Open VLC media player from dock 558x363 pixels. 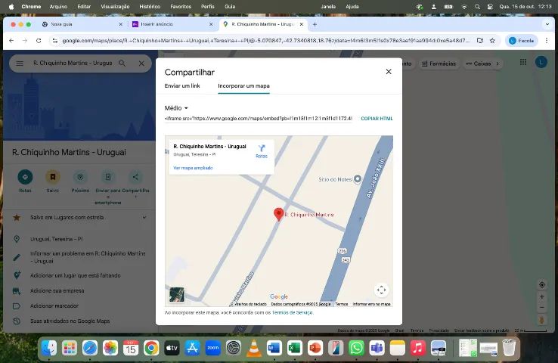[x=254, y=348]
